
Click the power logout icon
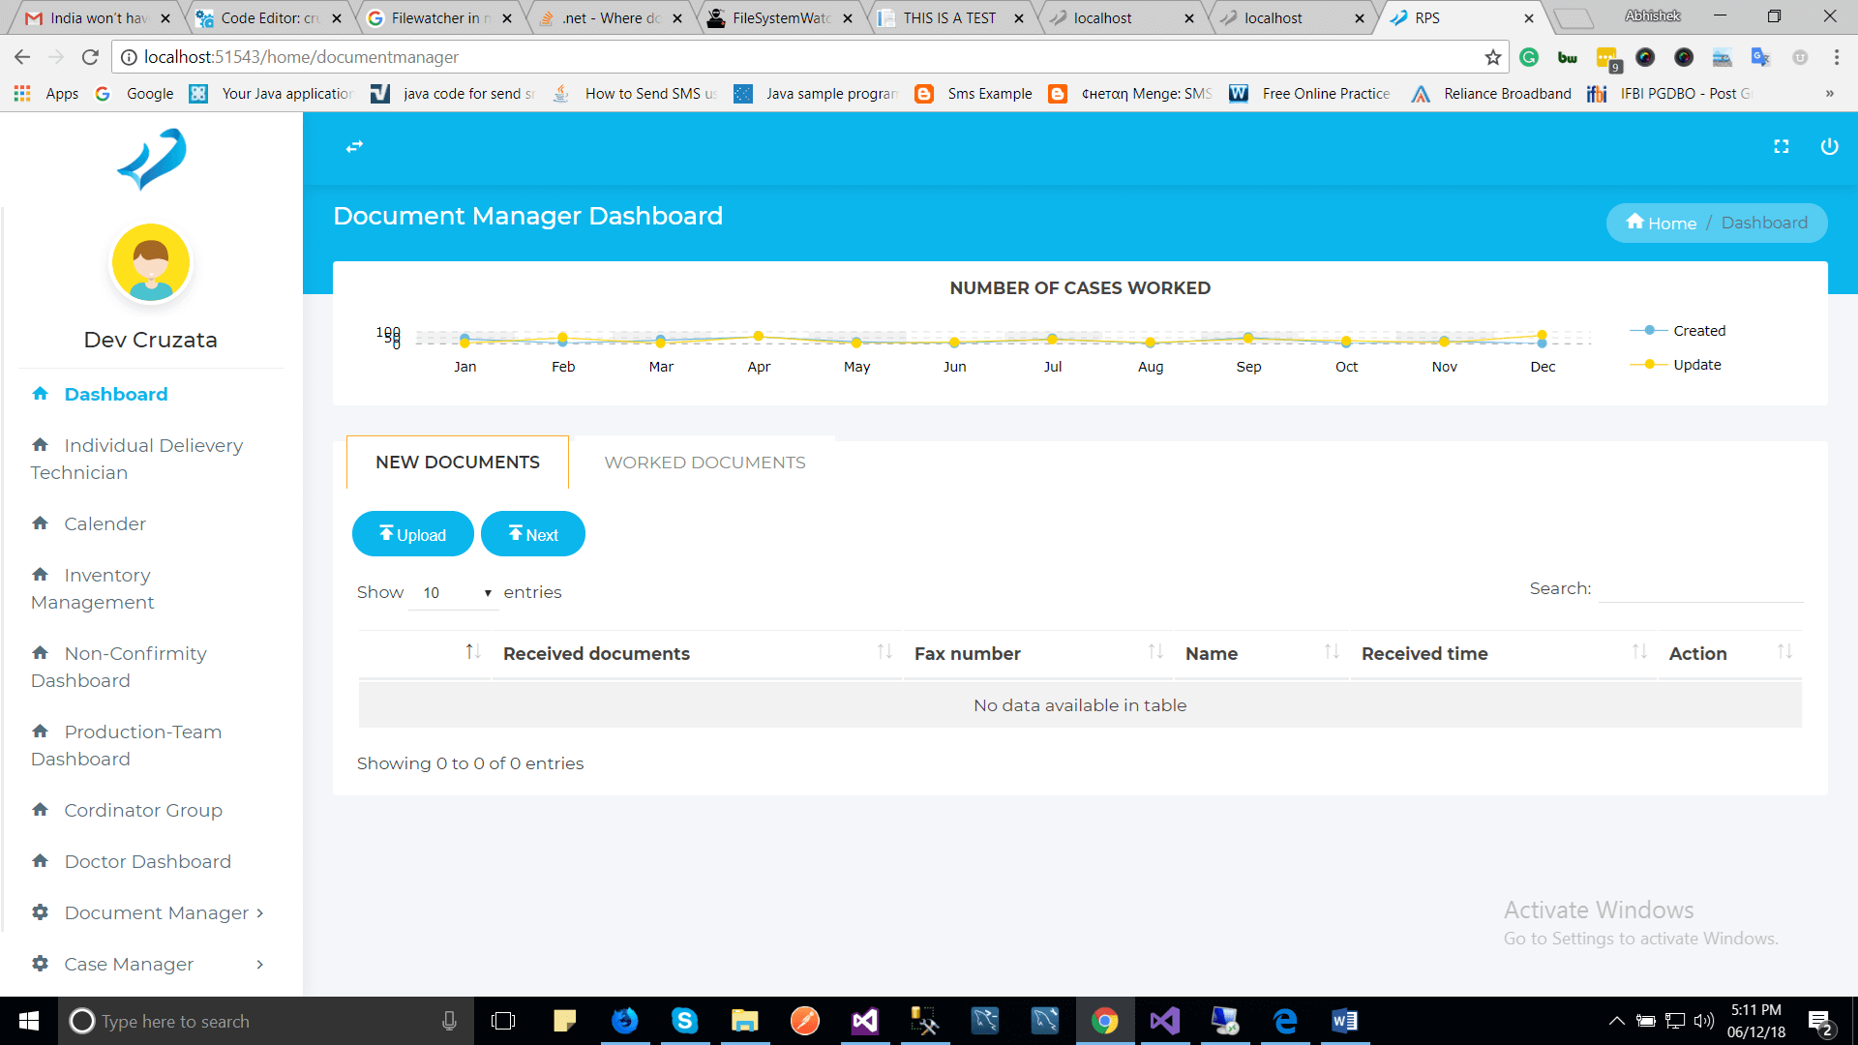[x=1829, y=146]
